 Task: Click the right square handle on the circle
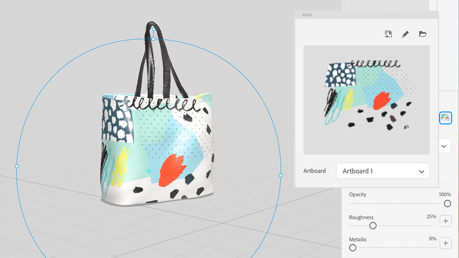(x=280, y=175)
